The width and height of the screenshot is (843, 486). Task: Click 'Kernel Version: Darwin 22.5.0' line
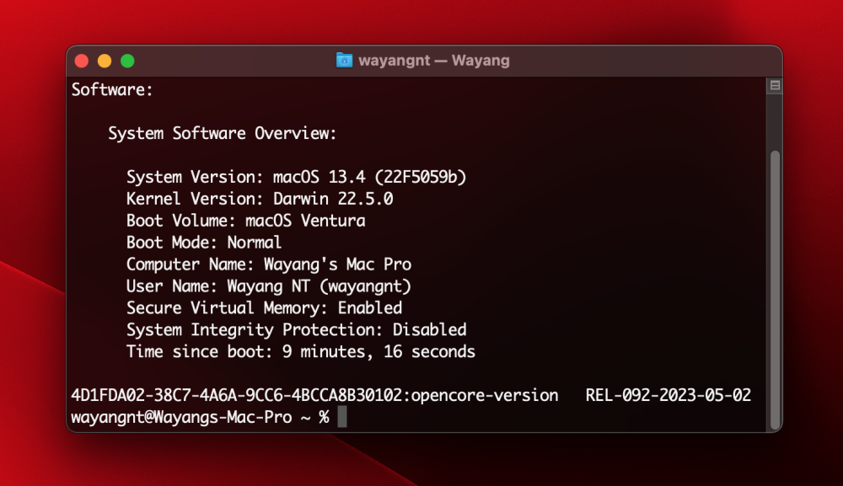(x=260, y=199)
